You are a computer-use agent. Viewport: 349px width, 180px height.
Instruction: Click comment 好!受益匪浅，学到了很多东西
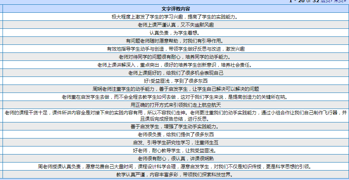pyautogui.click(x=175, y=81)
